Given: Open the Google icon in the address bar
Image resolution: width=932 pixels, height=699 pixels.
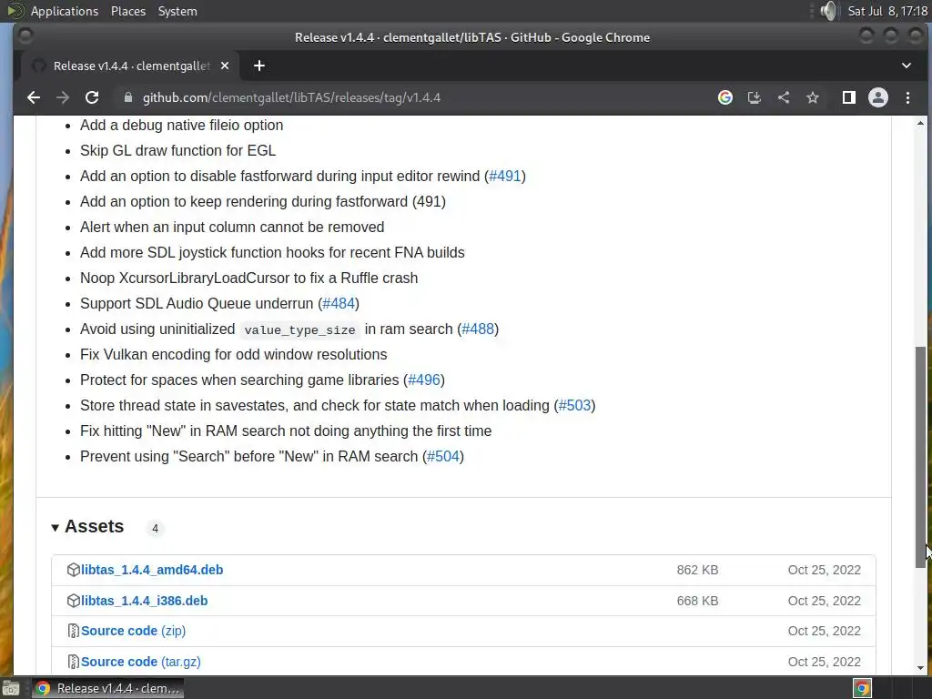Looking at the screenshot, I should pos(725,97).
